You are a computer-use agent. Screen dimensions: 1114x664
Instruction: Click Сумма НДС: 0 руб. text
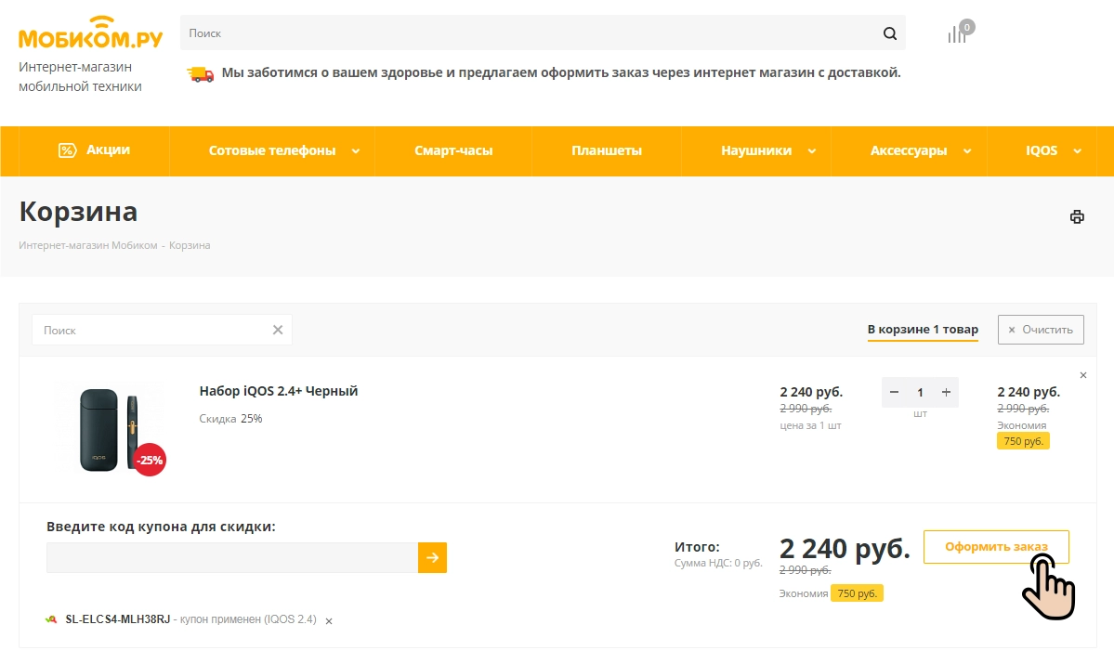coord(718,563)
